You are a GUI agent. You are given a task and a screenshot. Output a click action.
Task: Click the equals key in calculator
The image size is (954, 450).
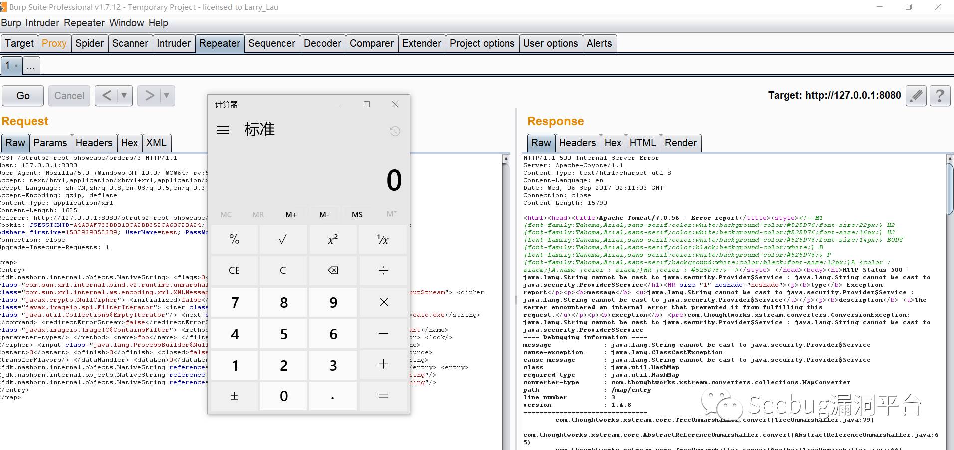pyautogui.click(x=383, y=396)
